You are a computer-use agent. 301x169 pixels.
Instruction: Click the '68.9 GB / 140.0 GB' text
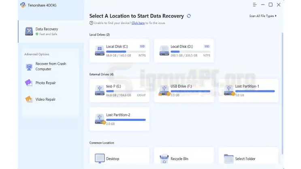119,55
